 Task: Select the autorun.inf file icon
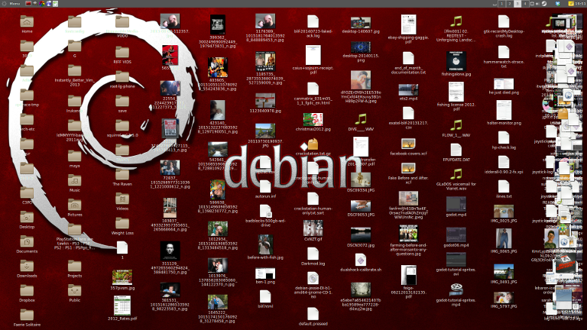(x=265, y=186)
